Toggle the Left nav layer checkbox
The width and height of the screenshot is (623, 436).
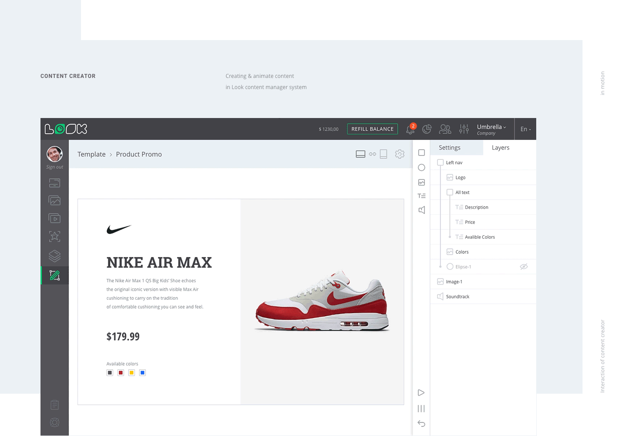pyautogui.click(x=441, y=163)
